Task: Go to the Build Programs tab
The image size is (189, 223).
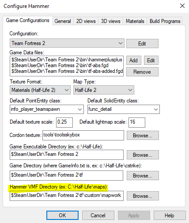Action: [165, 21]
